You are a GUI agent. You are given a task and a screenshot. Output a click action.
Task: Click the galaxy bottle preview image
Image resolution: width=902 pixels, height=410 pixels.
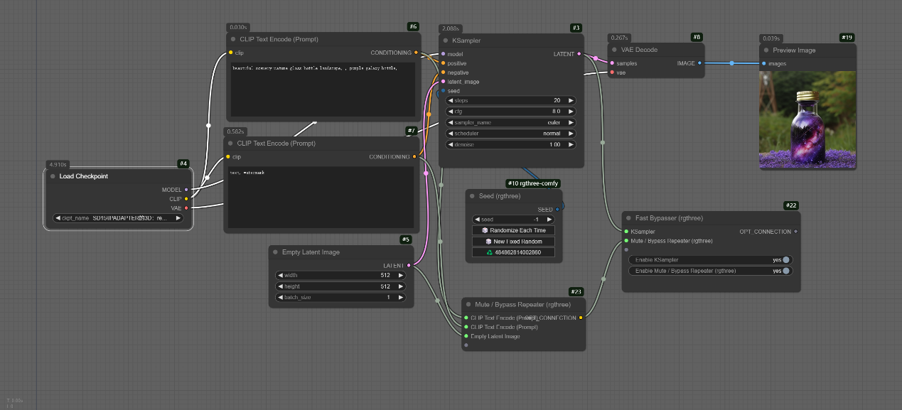point(807,119)
